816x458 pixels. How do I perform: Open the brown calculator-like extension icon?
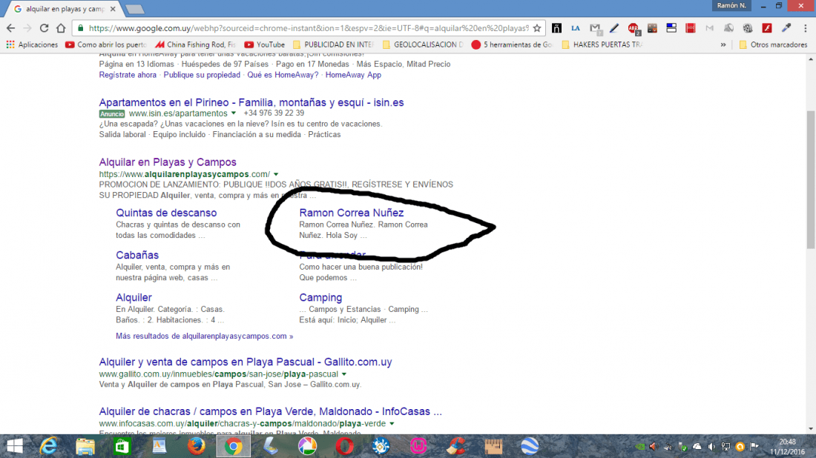652,28
